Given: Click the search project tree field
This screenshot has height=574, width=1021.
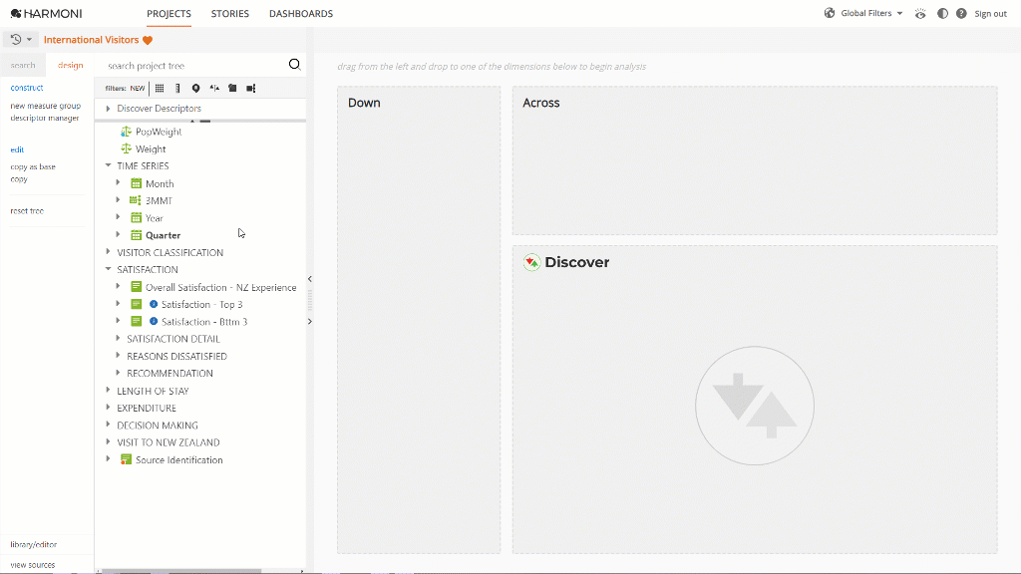Looking at the screenshot, I should click(195, 65).
